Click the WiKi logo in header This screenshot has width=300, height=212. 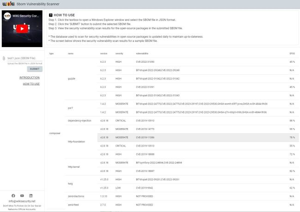(7, 4)
